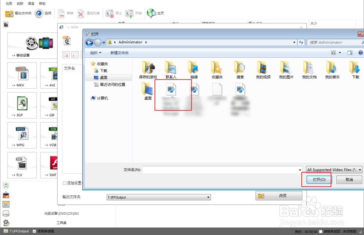Viewport: 364px width, 235px height.
Task: Select 计算机 in navigation tree
Action: pos(99,98)
